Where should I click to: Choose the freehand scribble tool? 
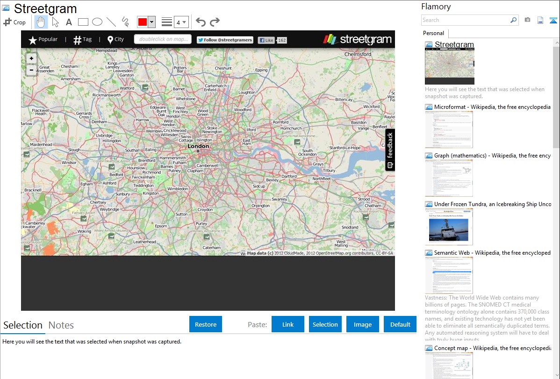pos(125,22)
